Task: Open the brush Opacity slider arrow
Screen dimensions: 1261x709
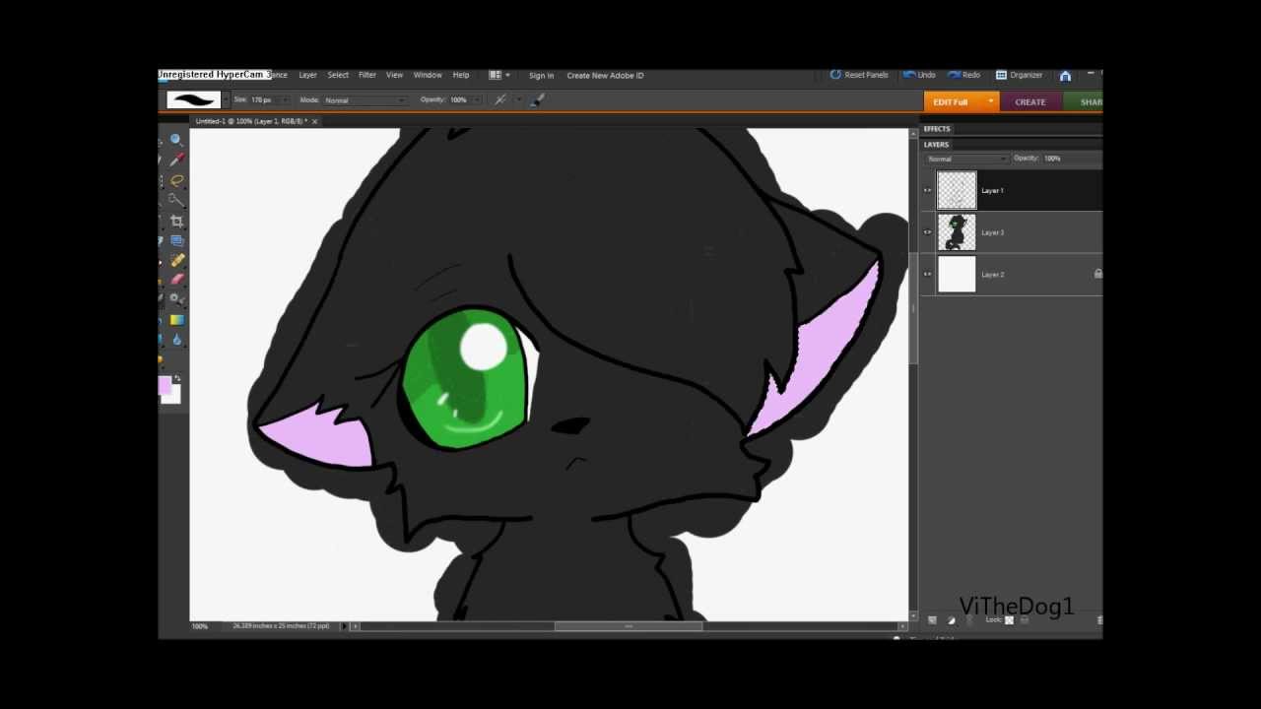Action: [x=477, y=100]
